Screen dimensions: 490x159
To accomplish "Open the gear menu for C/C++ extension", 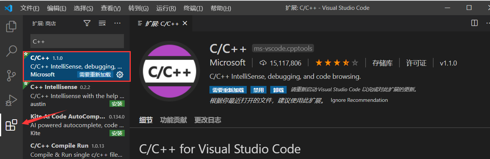I will tap(120, 75).
